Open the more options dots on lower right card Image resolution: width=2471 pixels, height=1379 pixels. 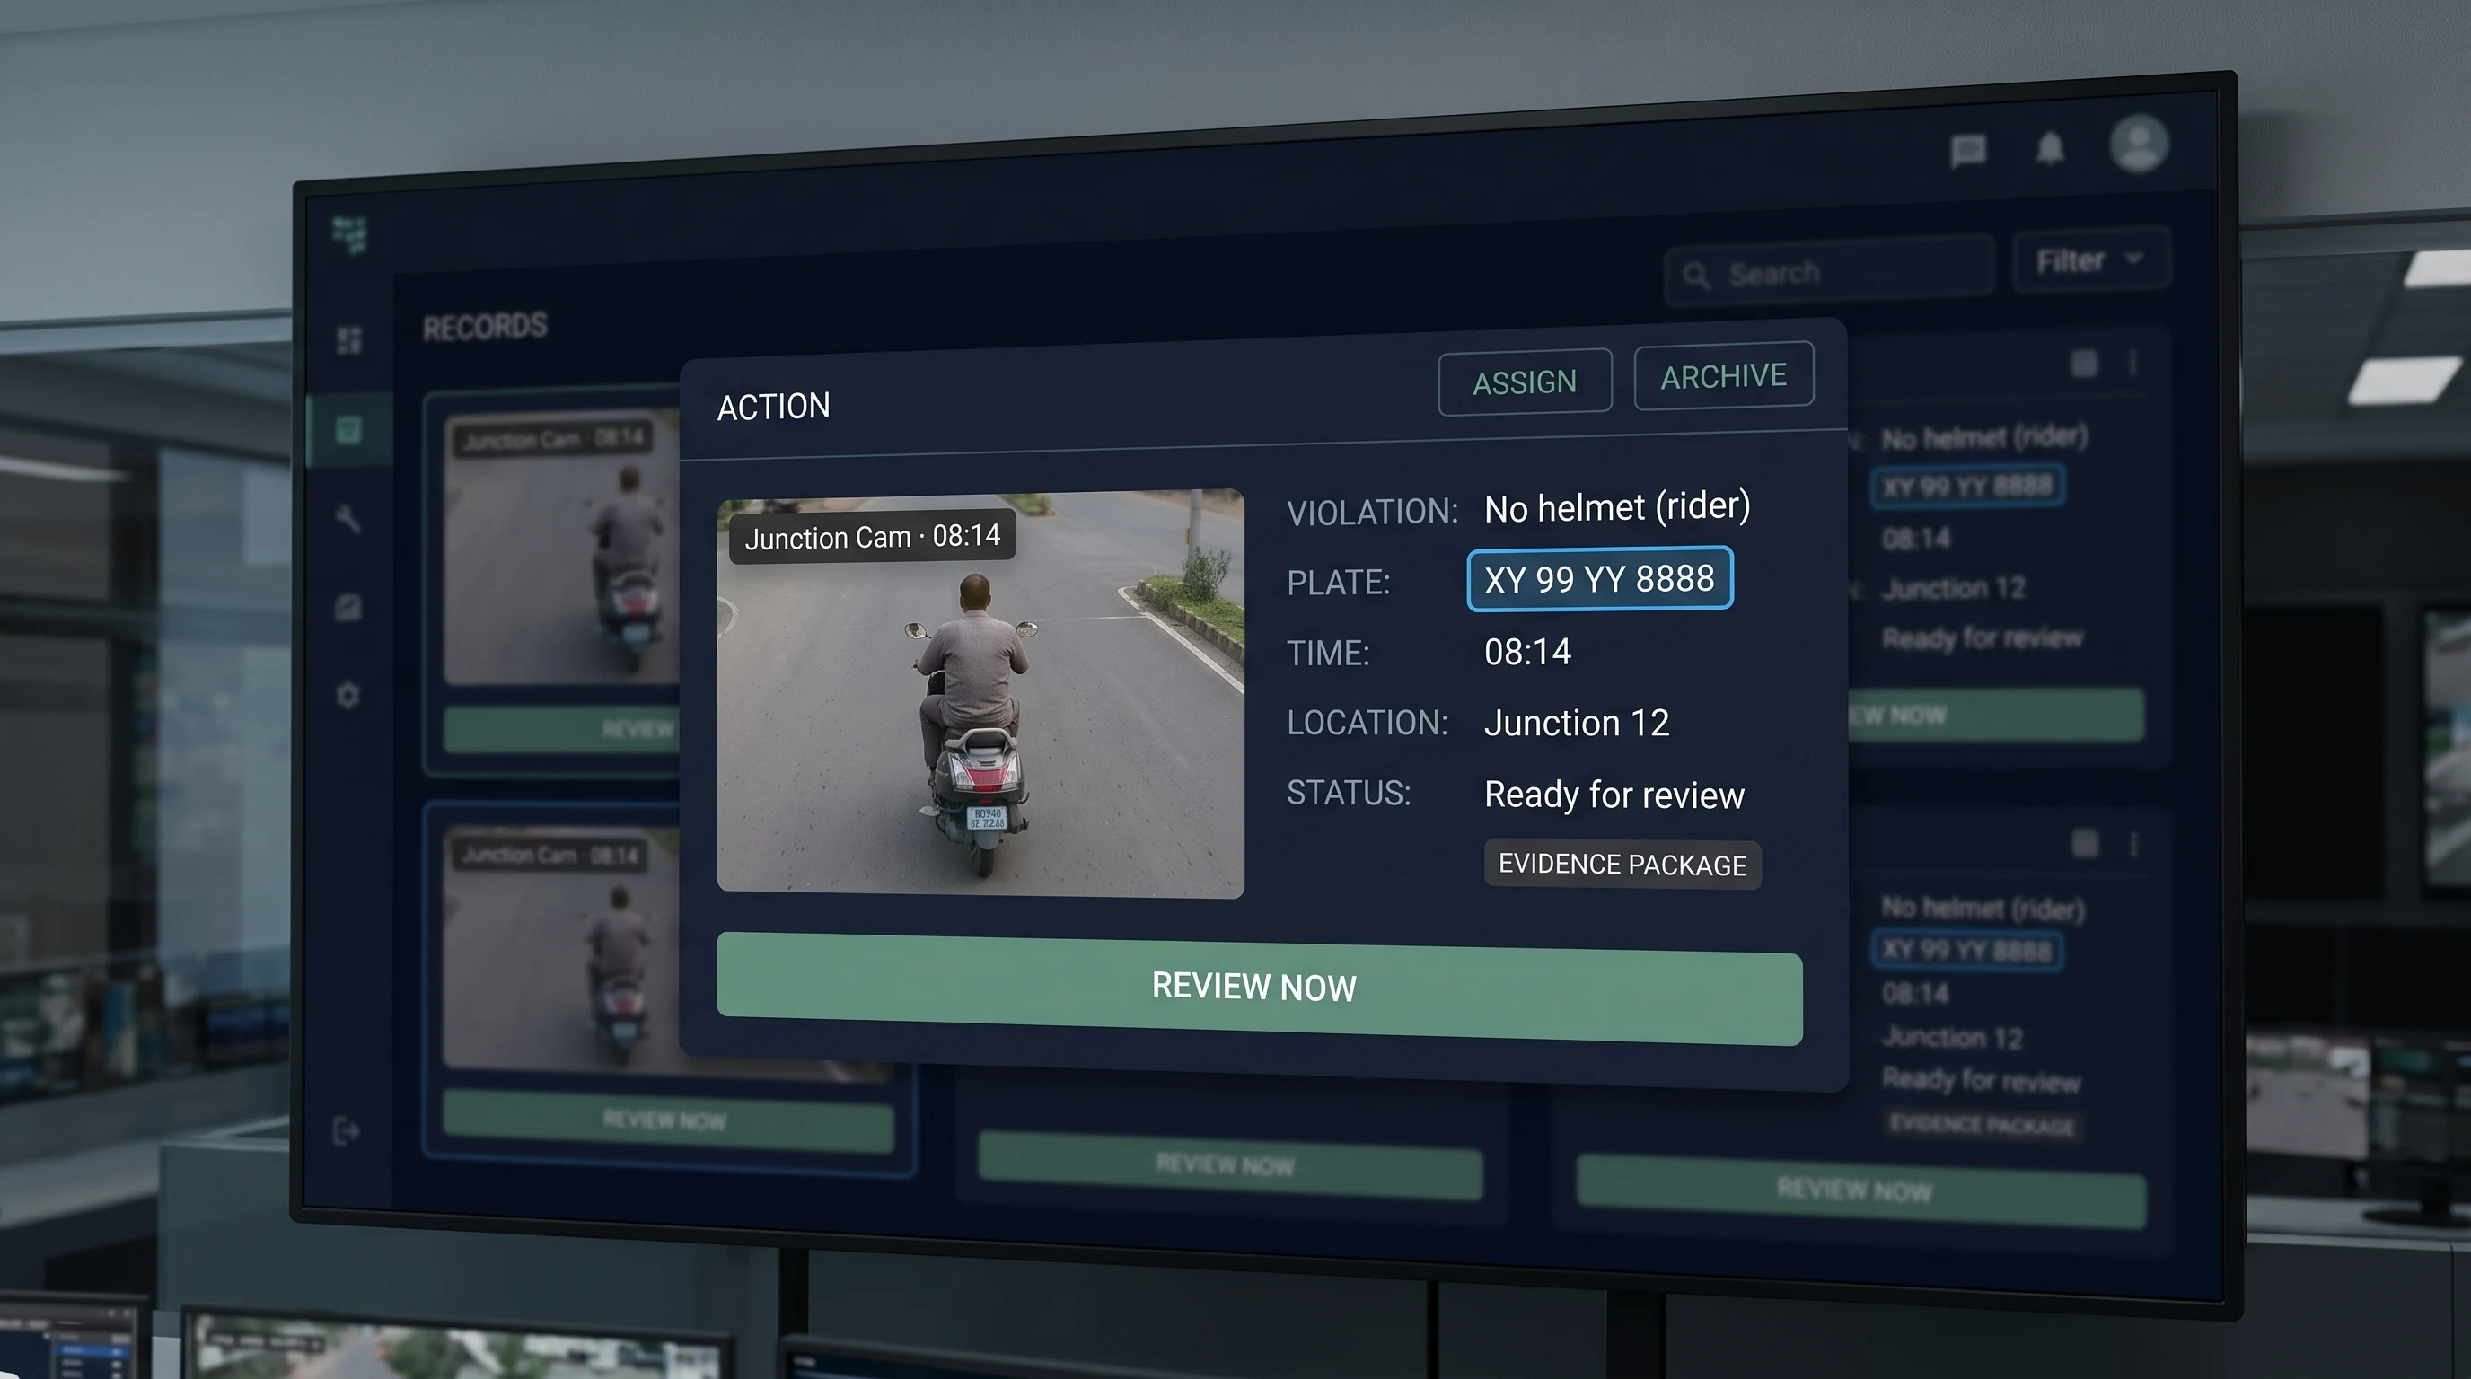click(x=2133, y=844)
